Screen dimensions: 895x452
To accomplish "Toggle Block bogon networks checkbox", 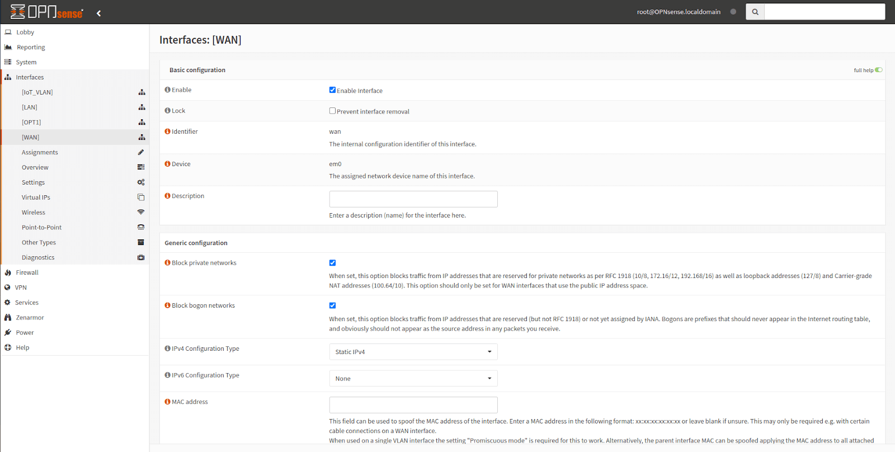I will click(x=332, y=305).
